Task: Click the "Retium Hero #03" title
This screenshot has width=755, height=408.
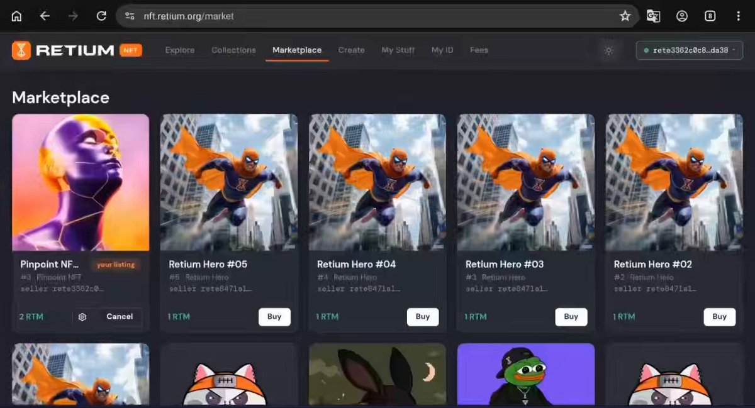Action: [x=505, y=265]
